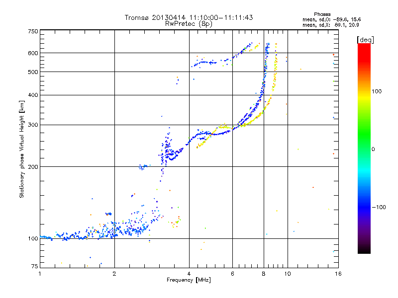Click the 'mean, sd,X: 89.1, 20.9' line

tap(330, 25)
